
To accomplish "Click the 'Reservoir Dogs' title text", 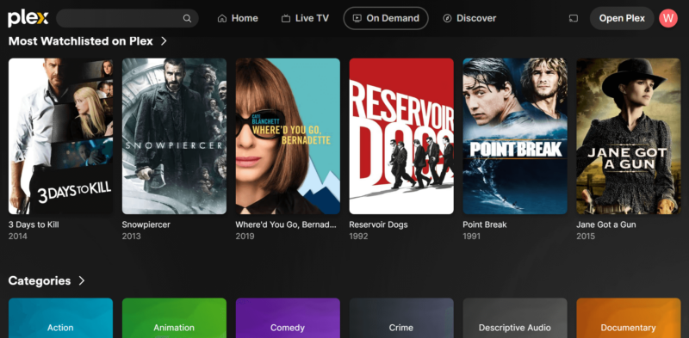I will [x=378, y=224].
